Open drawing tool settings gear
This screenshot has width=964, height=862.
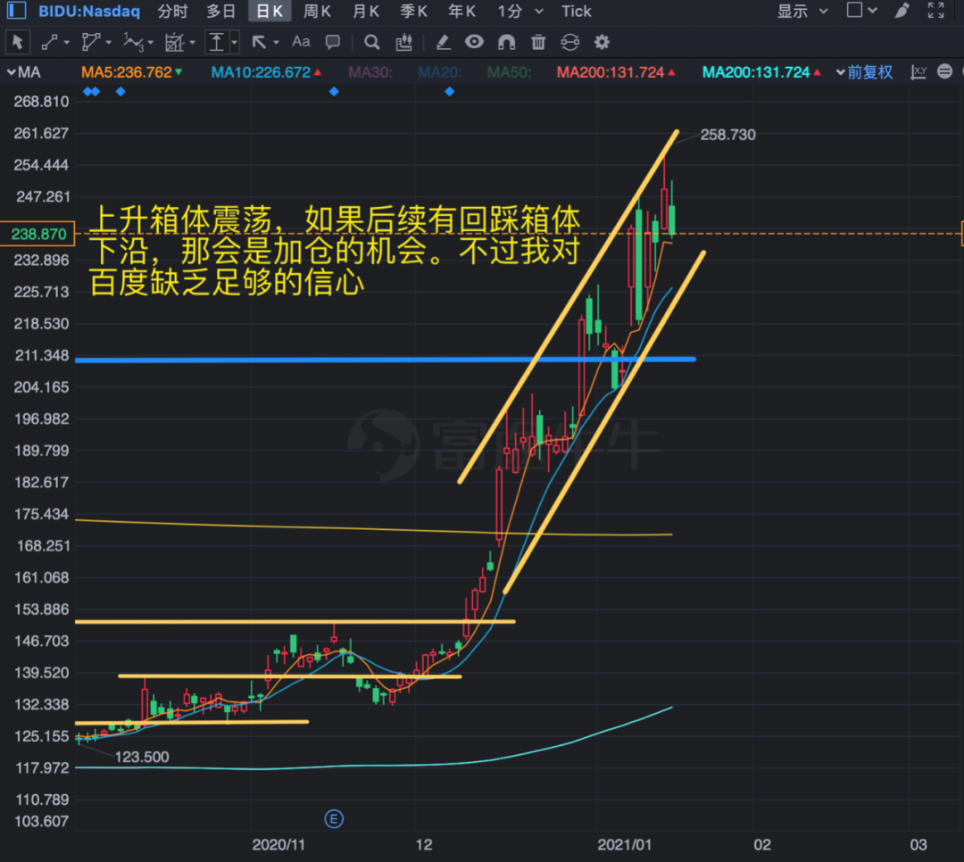(x=602, y=42)
